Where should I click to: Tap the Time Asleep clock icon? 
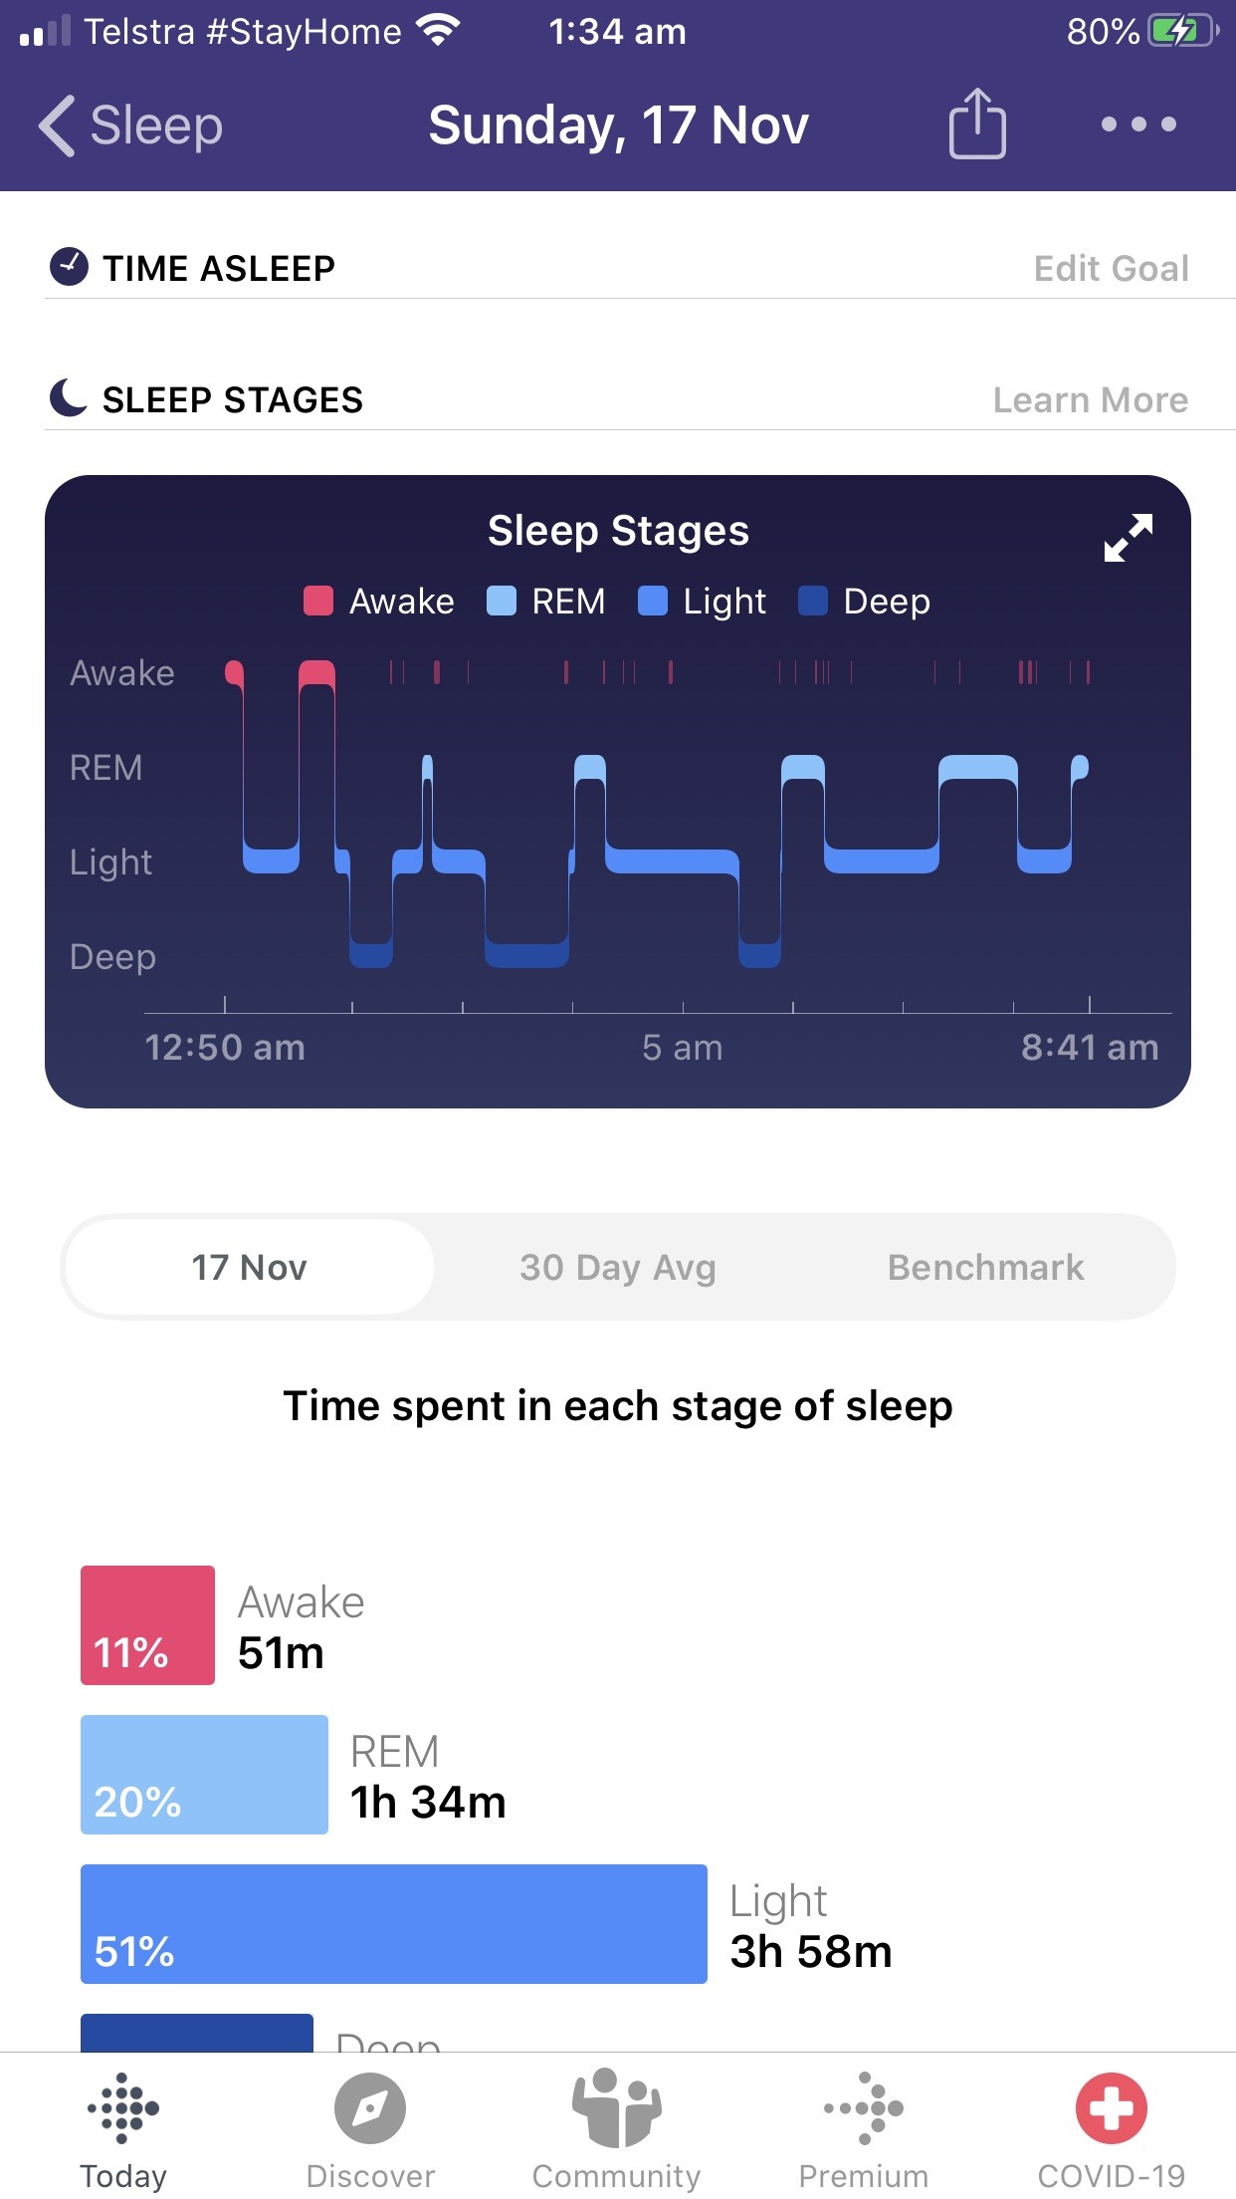[69, 267]
